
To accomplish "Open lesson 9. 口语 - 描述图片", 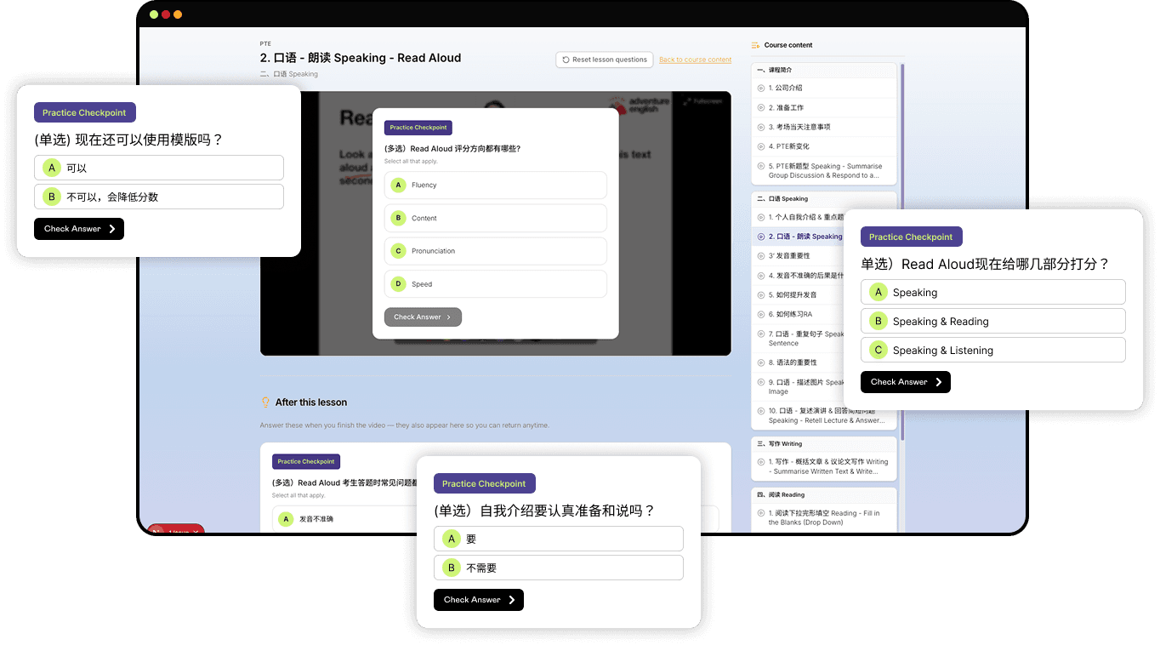I will click(798, 387).
